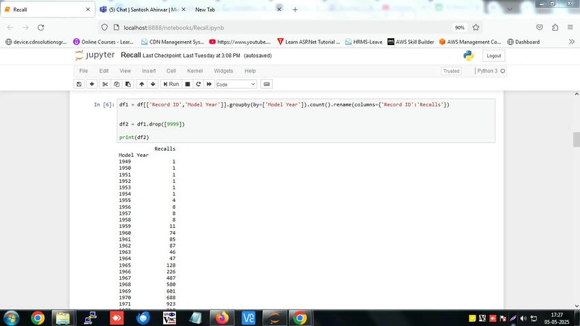Switch to the New Tab tab
Image resolution: width=580 pixels, height=326 pixels.
(238, 10)
